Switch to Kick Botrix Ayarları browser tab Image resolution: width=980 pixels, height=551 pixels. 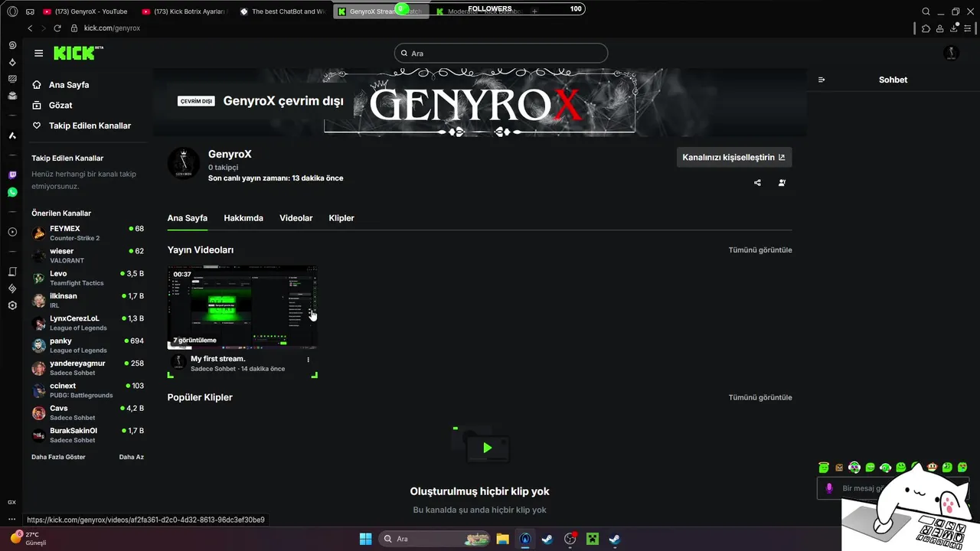click(x=186, y=11)
